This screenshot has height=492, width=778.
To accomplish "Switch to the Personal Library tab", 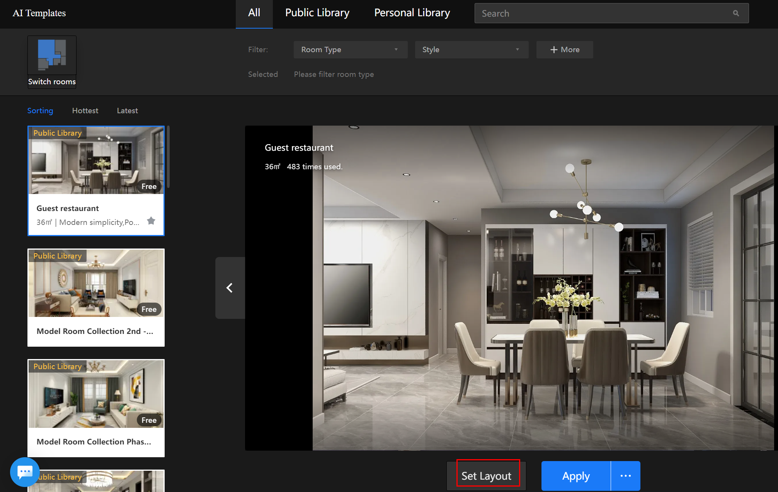I will (x=412, y=13).
